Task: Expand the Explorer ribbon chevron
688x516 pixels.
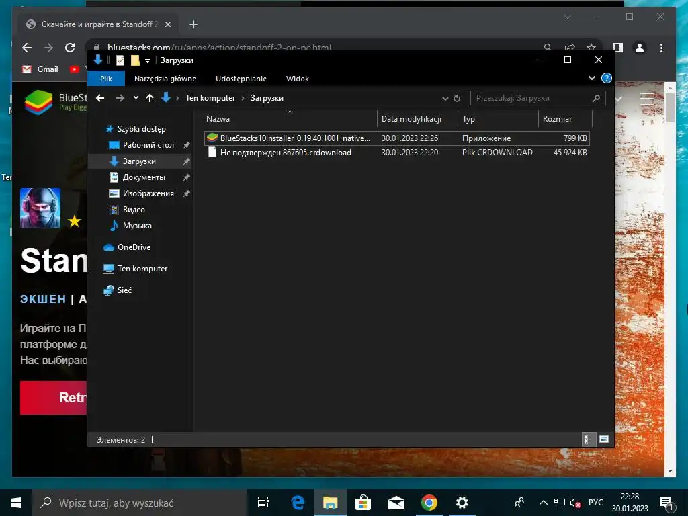Action: point(591,78)
